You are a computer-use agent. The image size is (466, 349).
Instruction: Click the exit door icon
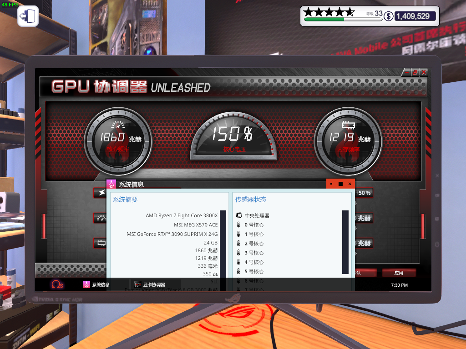point(28,16)
